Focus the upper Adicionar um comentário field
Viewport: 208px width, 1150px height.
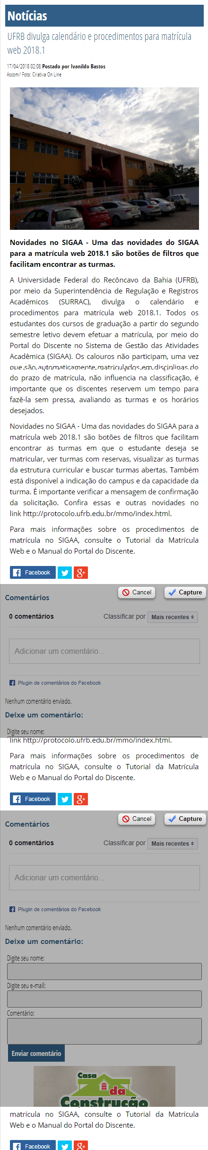point(104,651)
